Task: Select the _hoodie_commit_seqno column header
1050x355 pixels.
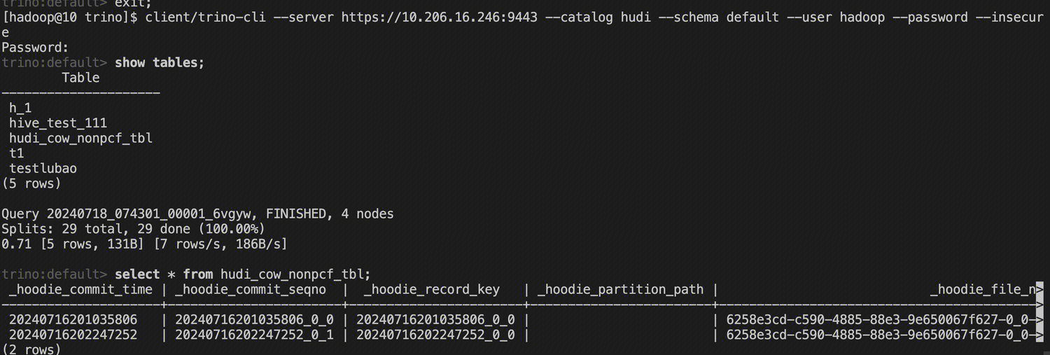Action: pos(251,289)
